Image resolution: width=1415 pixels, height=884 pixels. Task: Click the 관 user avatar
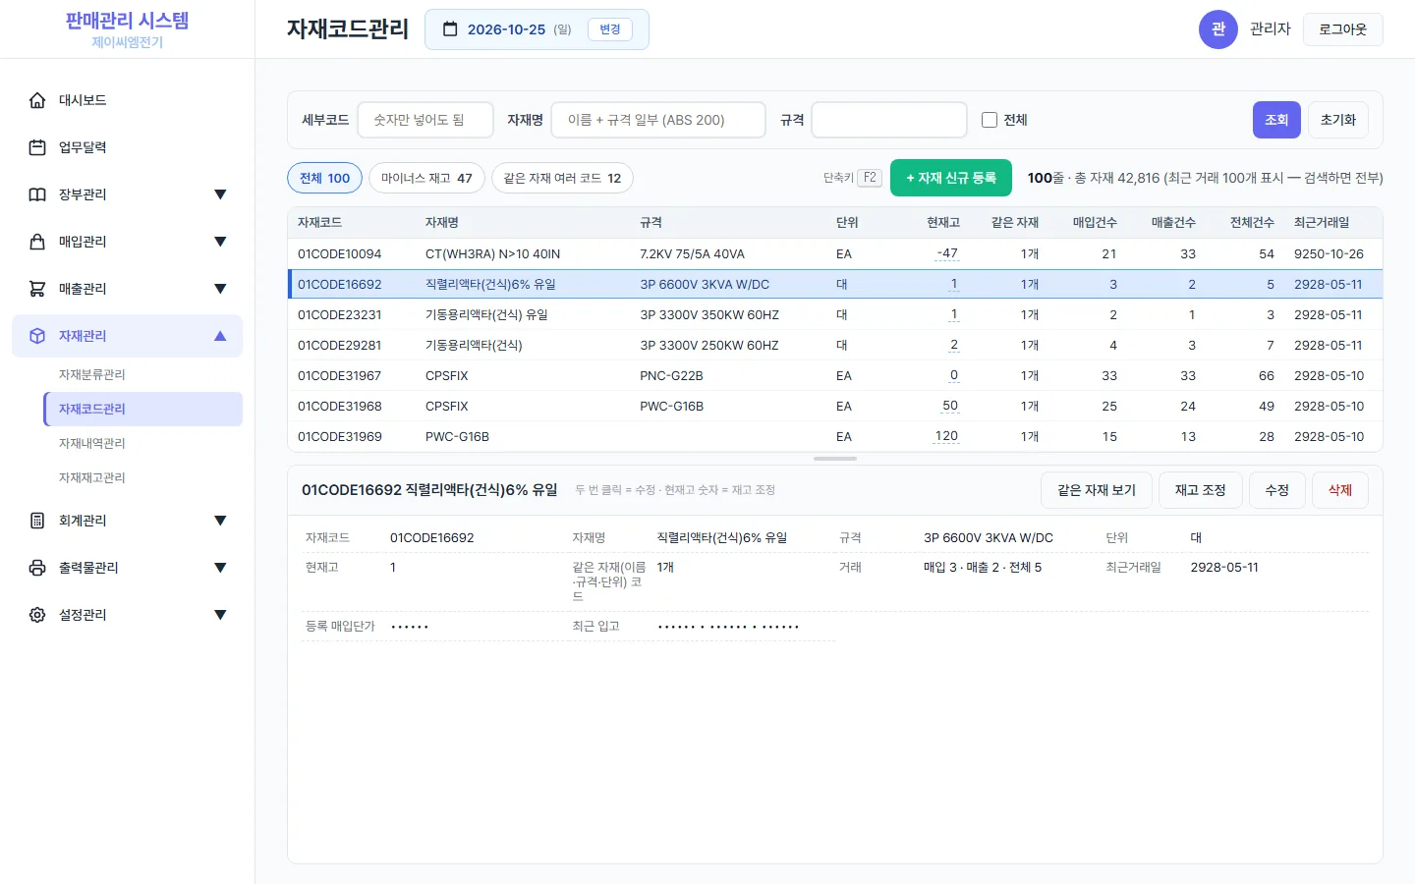click(x=1218, y=29)
